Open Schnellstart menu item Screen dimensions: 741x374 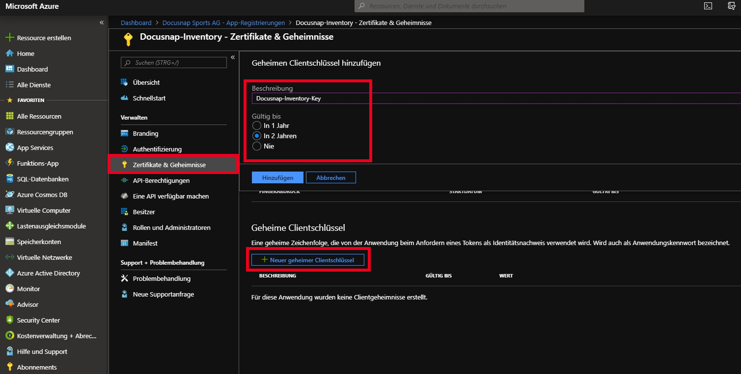tap(149, 98)
